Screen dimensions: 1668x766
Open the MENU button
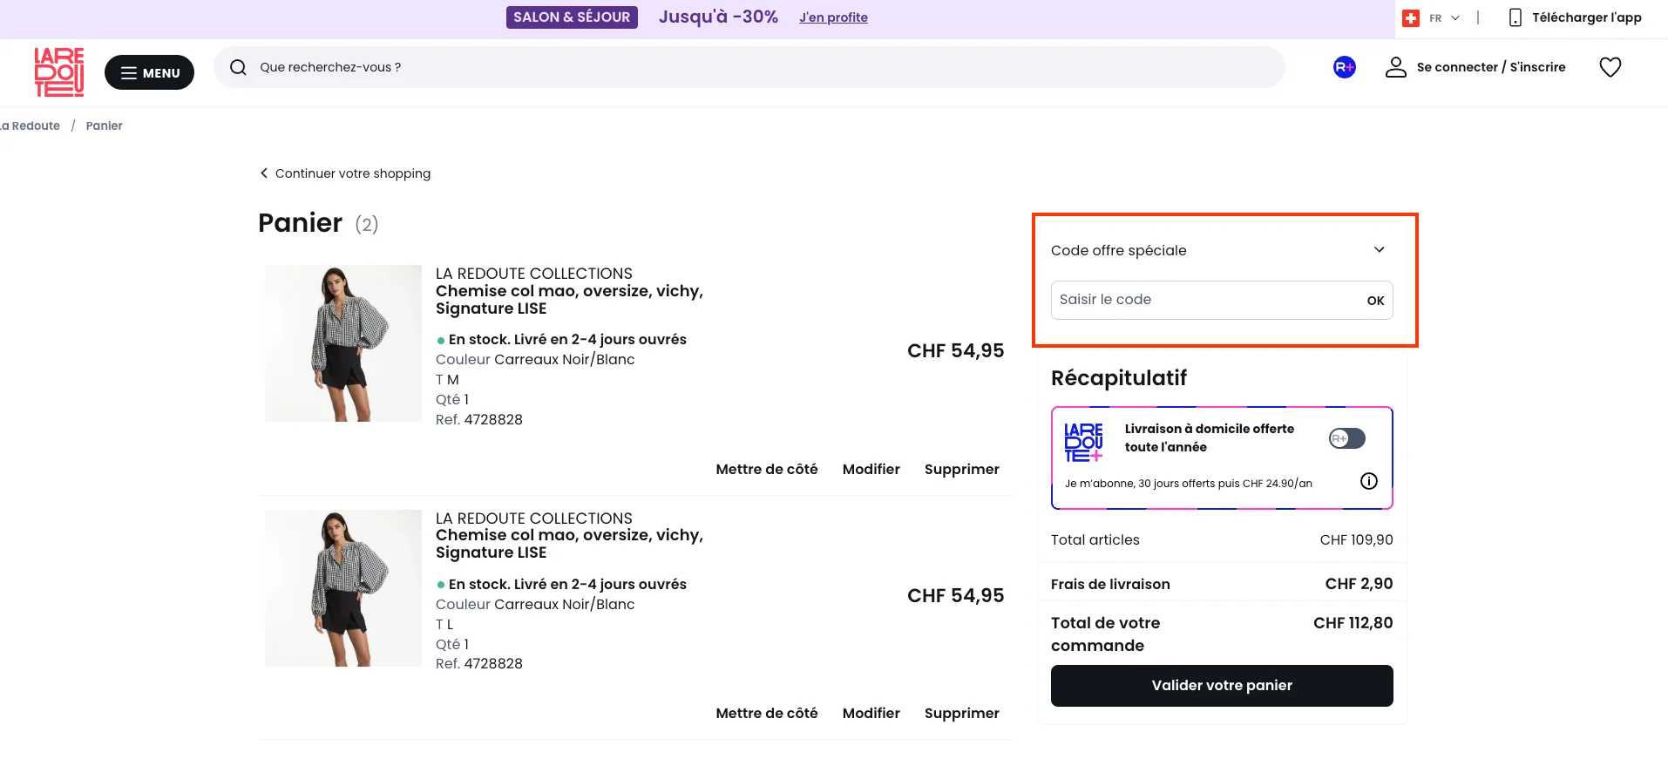tap(149, 72)
